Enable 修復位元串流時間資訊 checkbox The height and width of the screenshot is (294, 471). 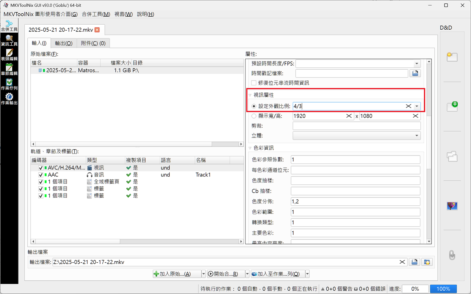[x=254, y=83]
